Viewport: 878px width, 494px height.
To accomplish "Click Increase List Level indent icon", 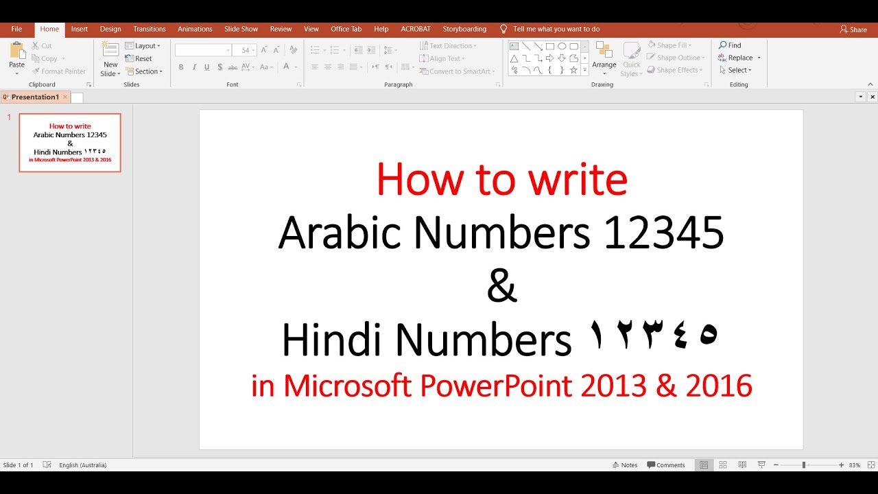I will (x=370, y=50).
